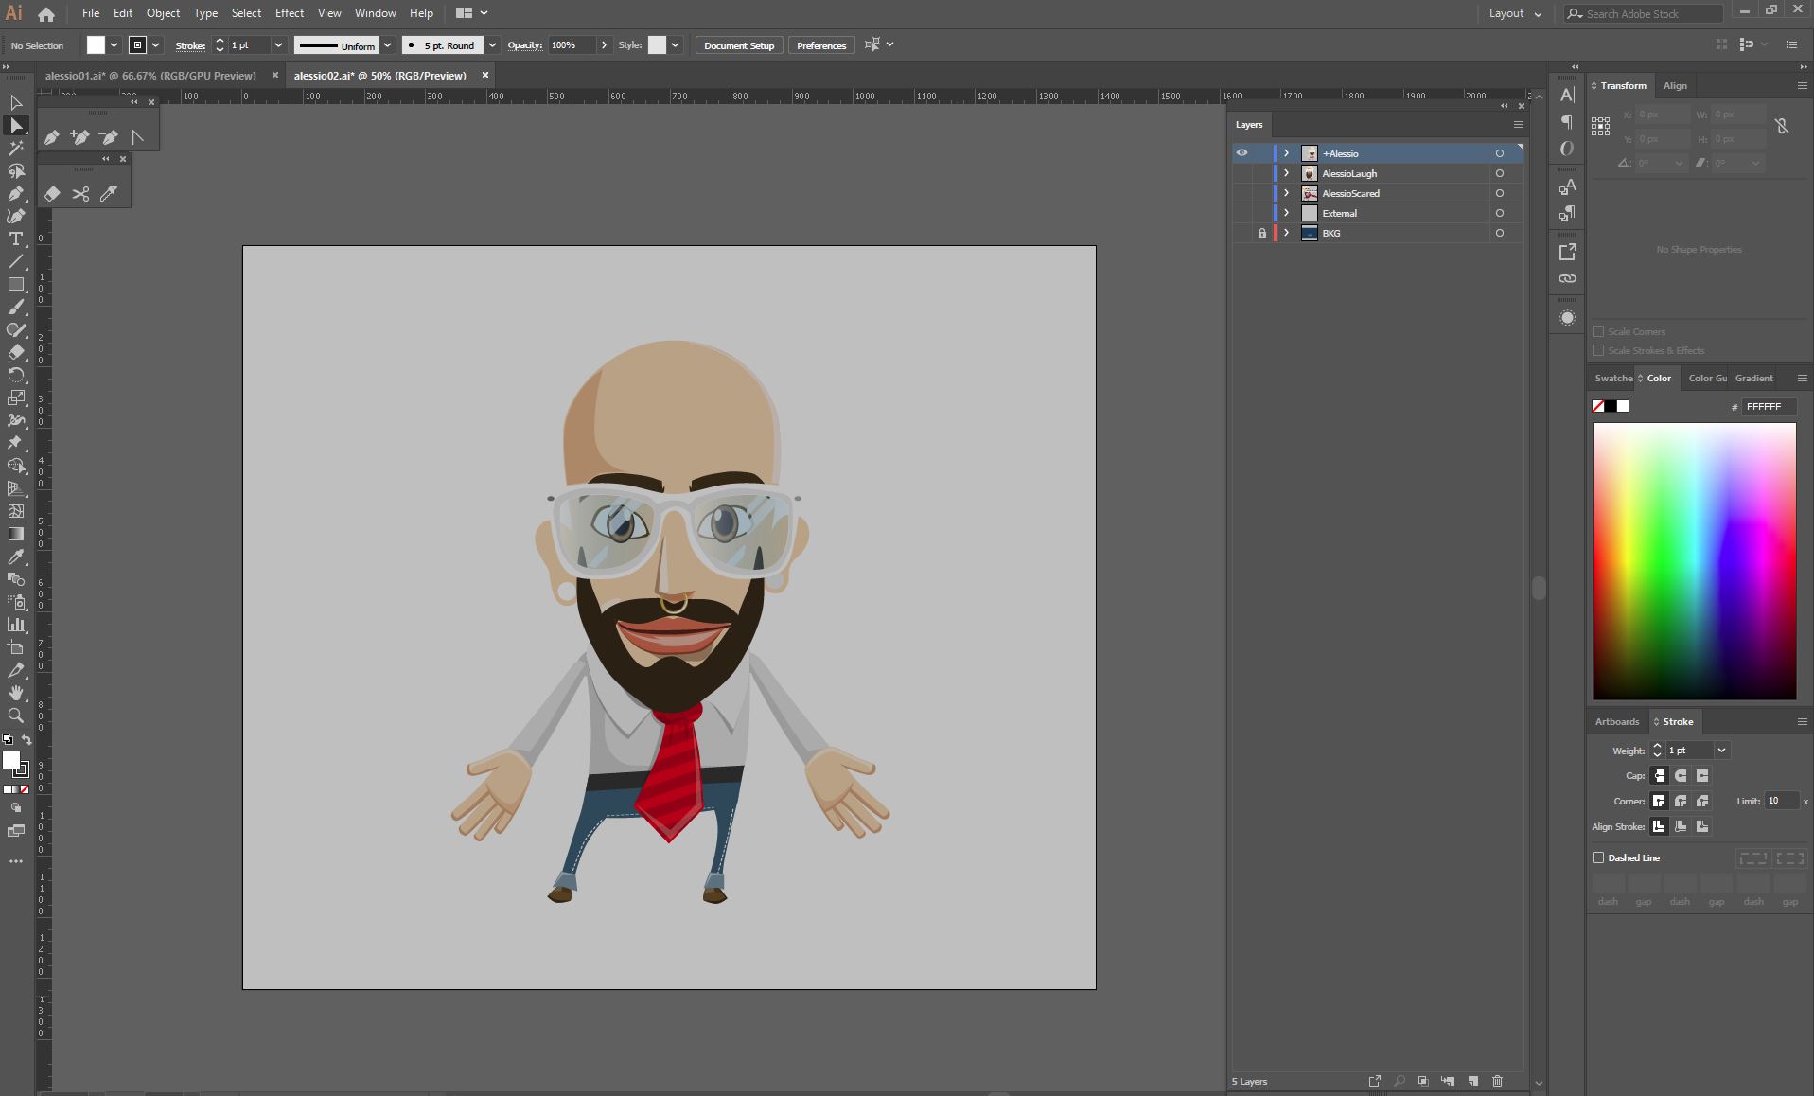Select the Type tool in the toolbar
Image resolution: width=1814 pixels, height=1096 pixels.
16,239
